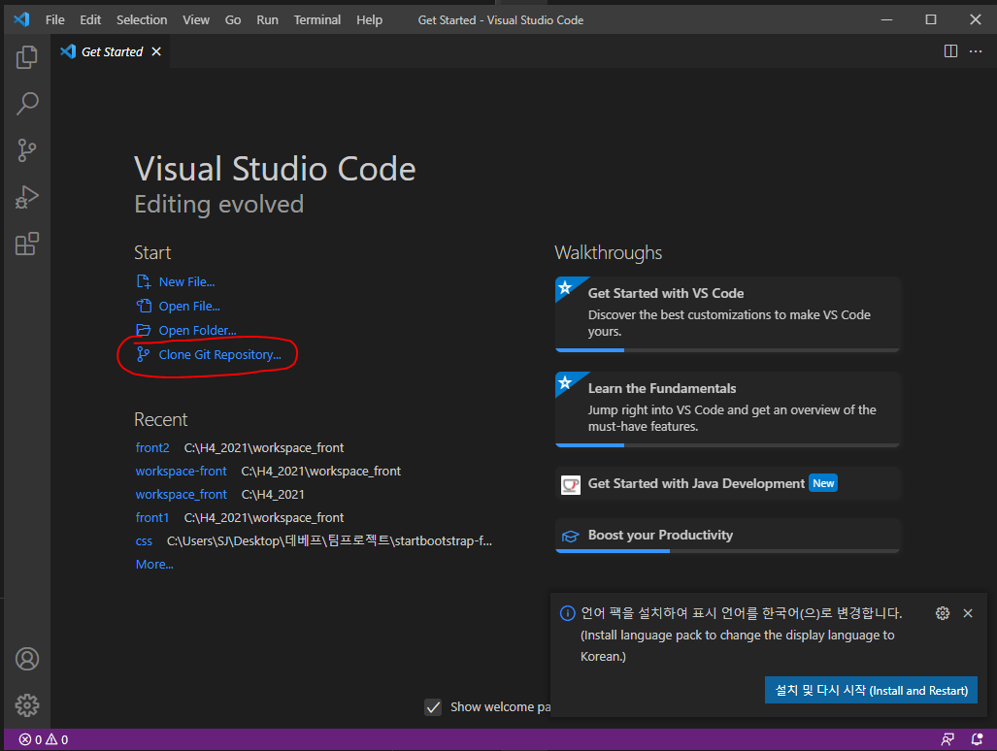Open the notifications bell in status bar
997x751 pixels.
(x=977, y=739)
